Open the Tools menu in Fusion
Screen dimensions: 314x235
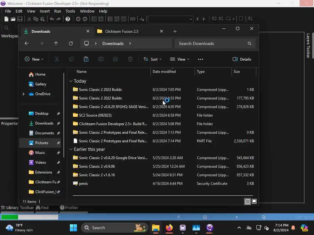tap(70, 11)
